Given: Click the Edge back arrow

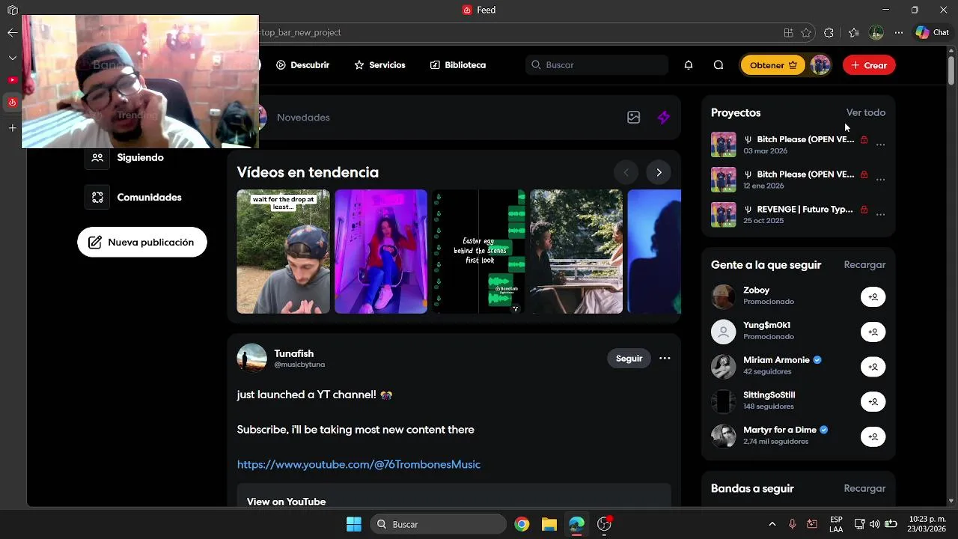Looking at the screenshot, I should point(12,32).
